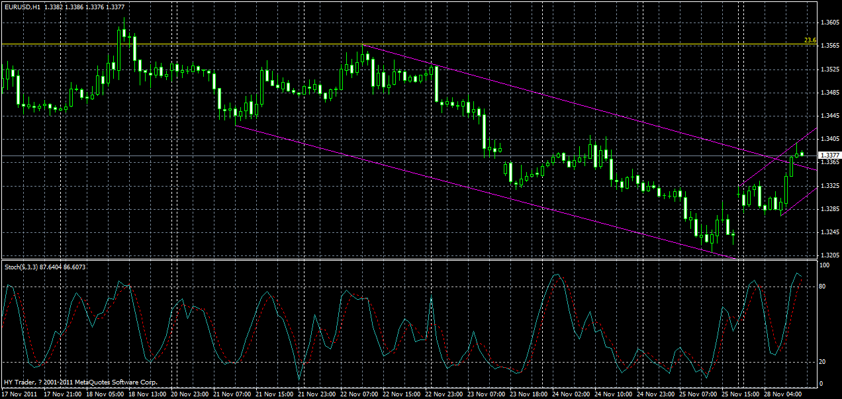
Task: Click the 1.3405 price axis label
Action: point(829,139)
